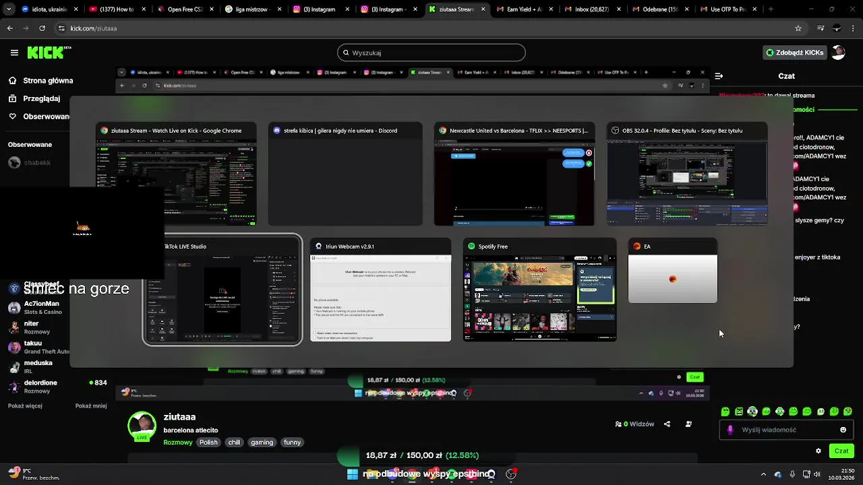
Task: Click the funny tag
Action: tap(292, 443)
